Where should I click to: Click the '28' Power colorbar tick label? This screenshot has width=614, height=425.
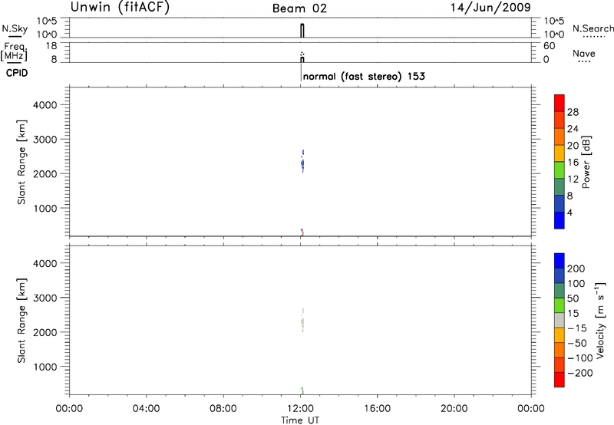573,112
